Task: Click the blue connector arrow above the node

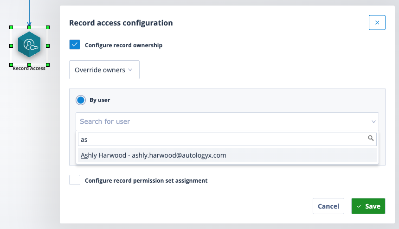Action: pyautogui.click(x=29, y=13)
